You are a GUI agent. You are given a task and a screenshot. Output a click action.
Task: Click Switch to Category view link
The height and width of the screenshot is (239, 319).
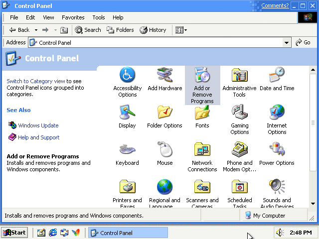[x=36, y=81]
